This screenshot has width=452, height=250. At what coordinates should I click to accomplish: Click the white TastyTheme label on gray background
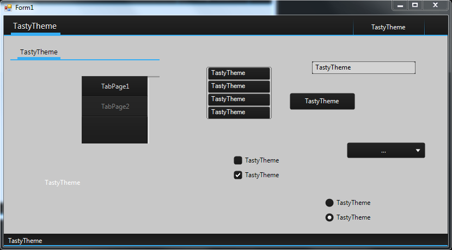point(63,183)
